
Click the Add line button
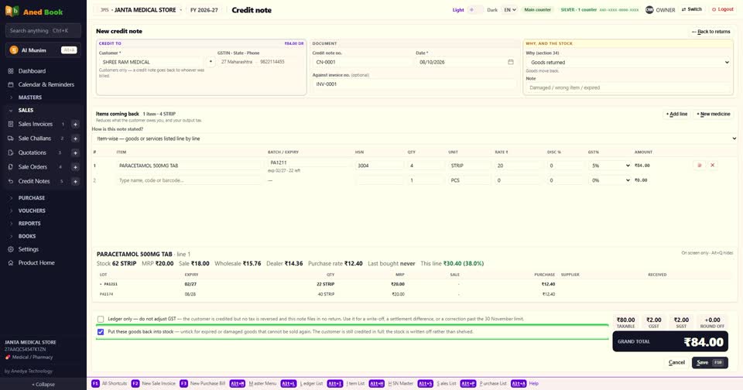point(676,115)
